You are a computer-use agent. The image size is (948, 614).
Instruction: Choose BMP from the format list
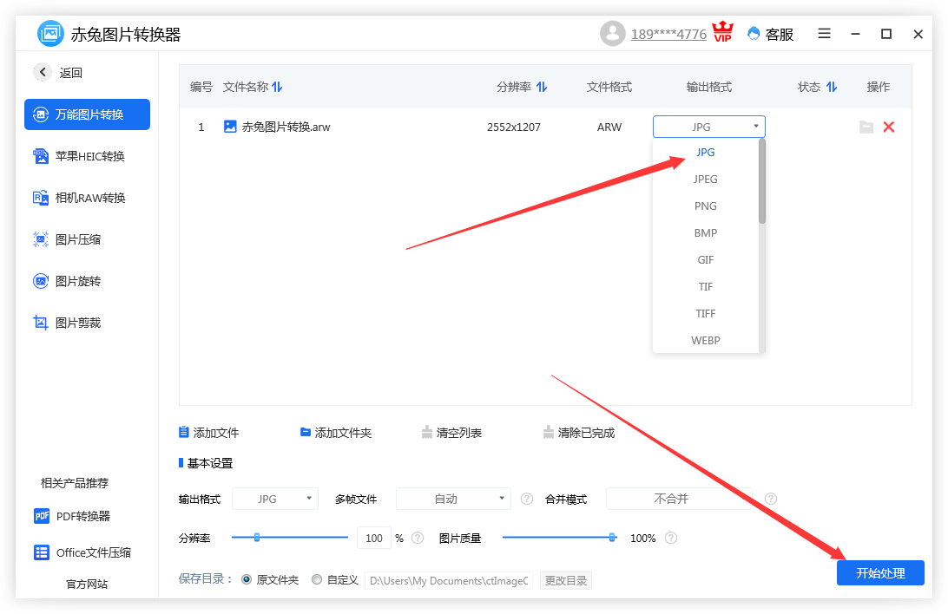click(x=706, y=233)
